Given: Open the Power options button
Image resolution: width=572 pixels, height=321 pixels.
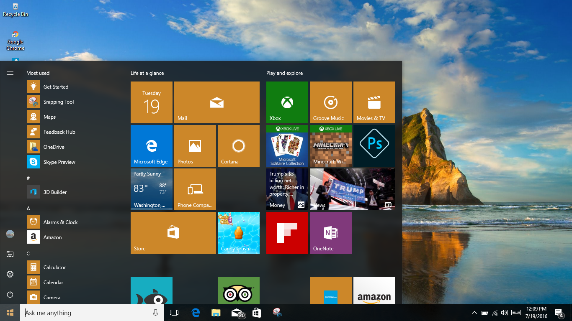Looking at the screenshot, I should pos(10,294).
